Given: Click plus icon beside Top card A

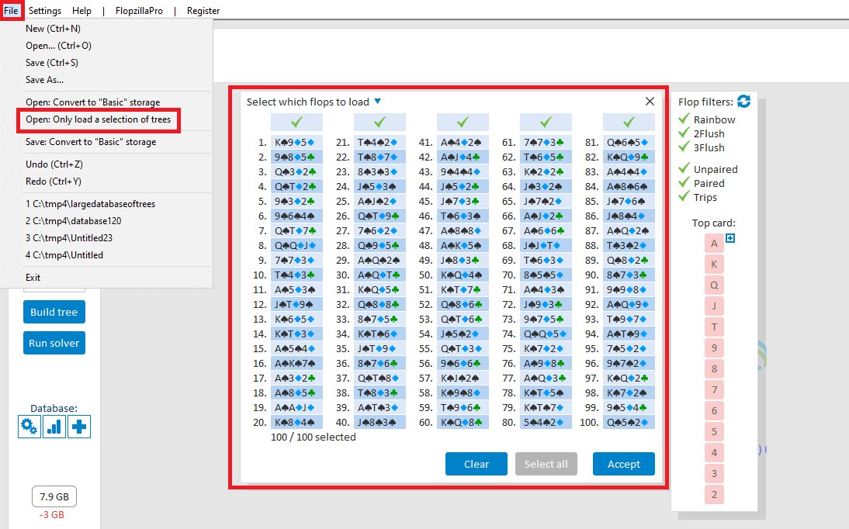Looking at the screenshot, I should pos(729,239).
